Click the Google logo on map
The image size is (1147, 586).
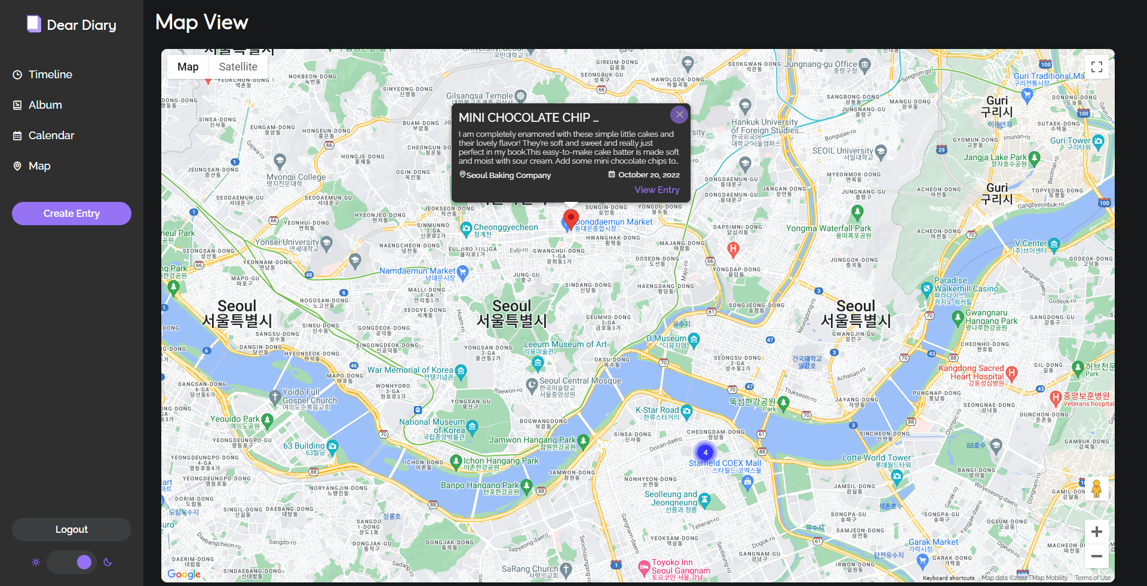pos(184,574)
